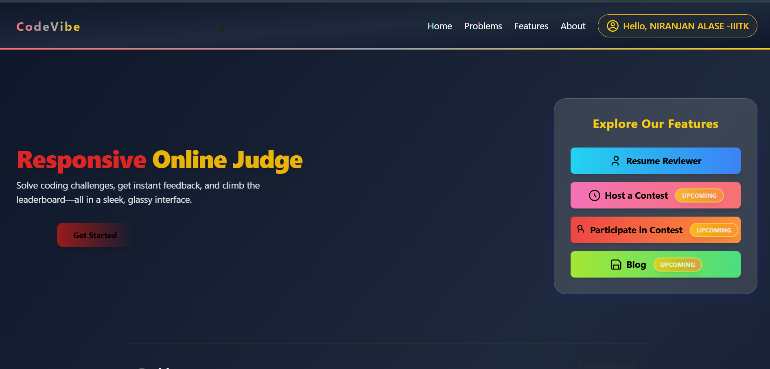The height and width of the screenshot is (369, 770).
Task: Click the Explore Our Features heading
Action: click(655, 124)
